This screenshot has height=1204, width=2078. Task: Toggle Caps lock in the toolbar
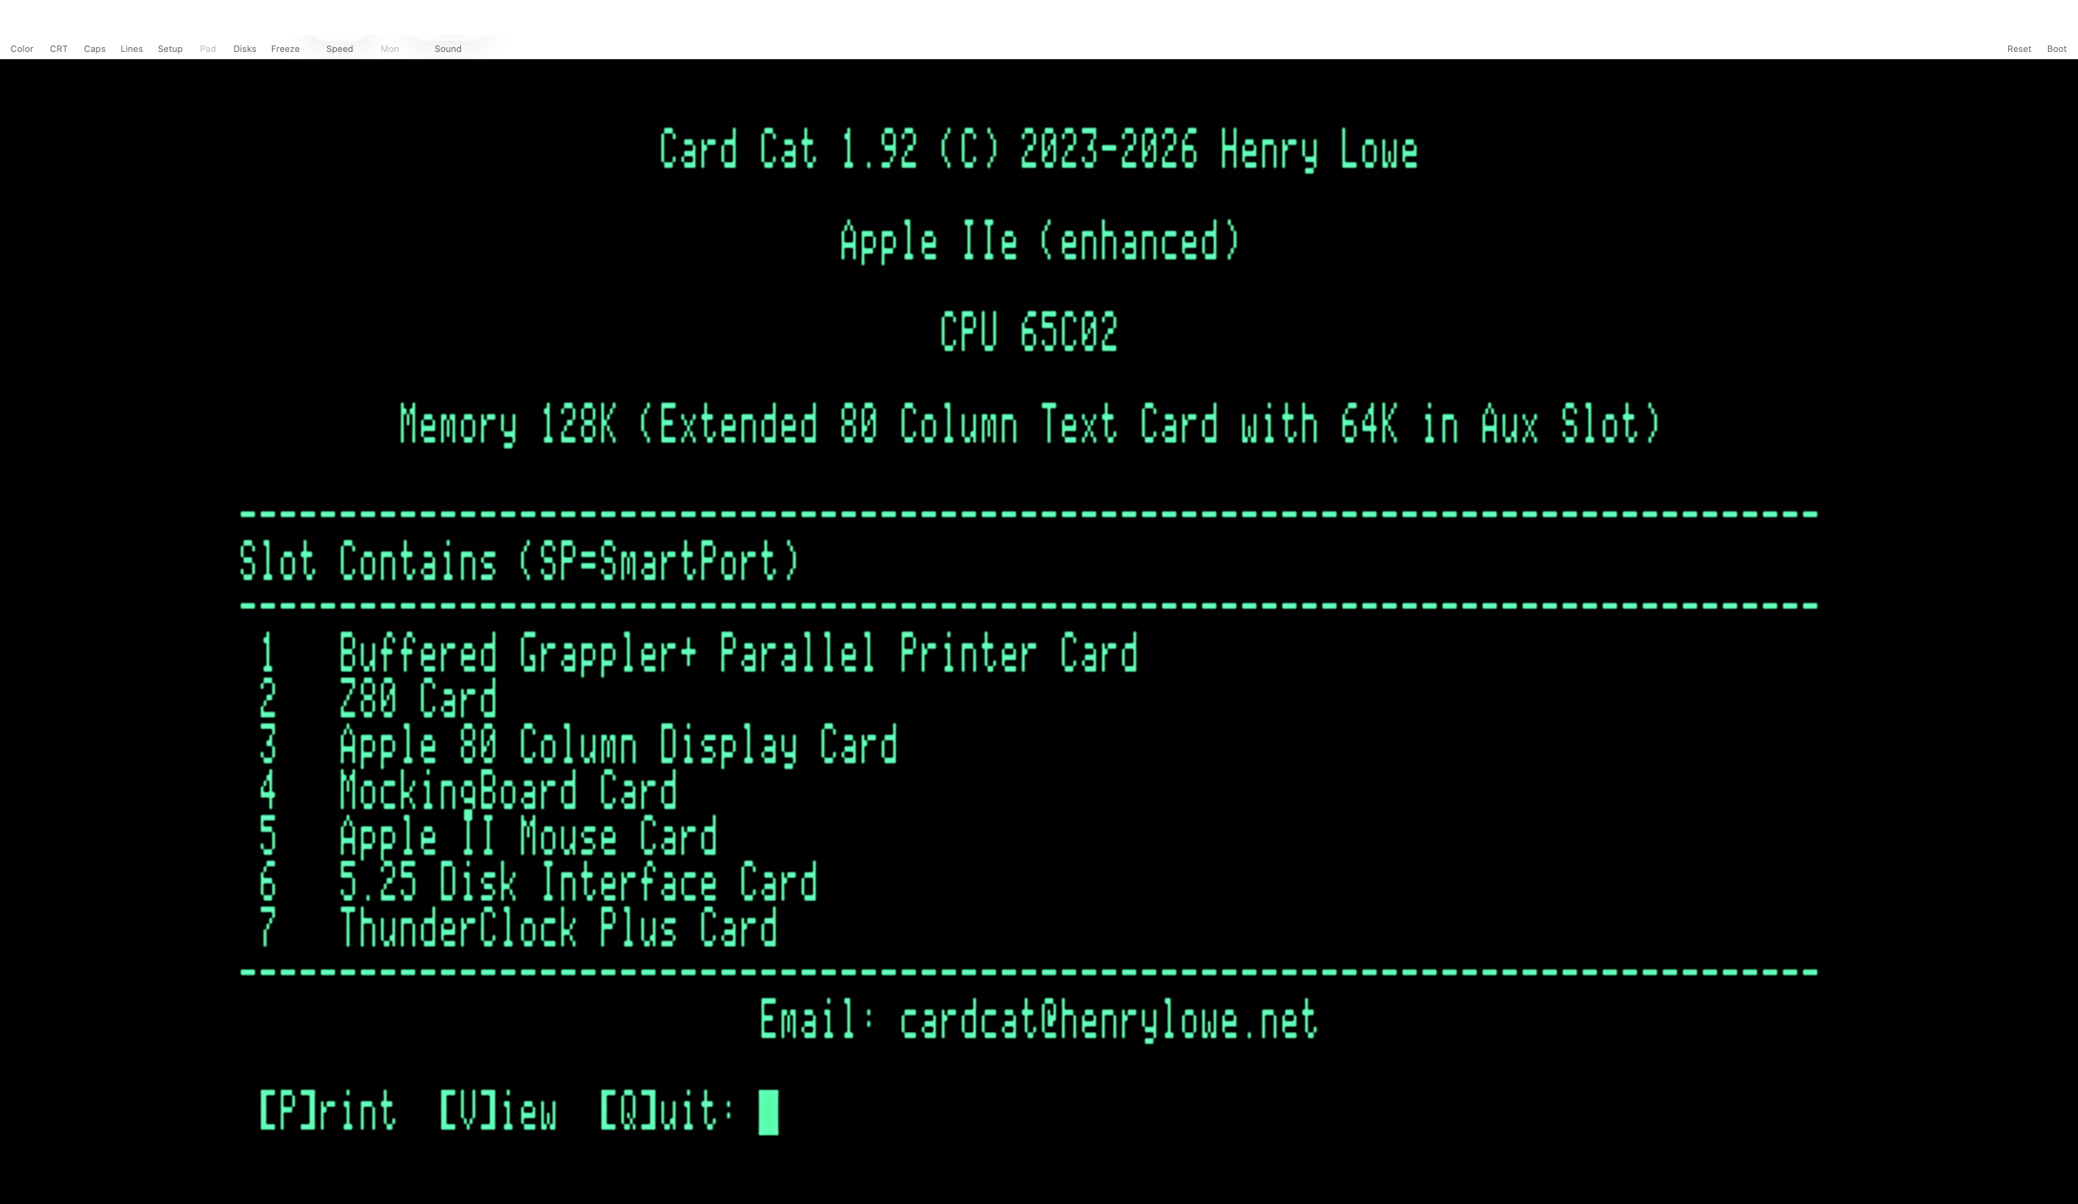(95, 49)
